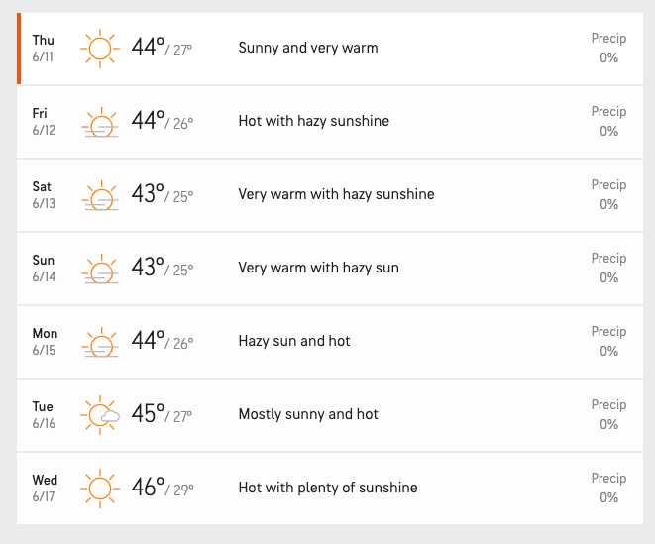
Task: Click the sunny icon for Thu 6/11
Action: (x=100, y=49)
